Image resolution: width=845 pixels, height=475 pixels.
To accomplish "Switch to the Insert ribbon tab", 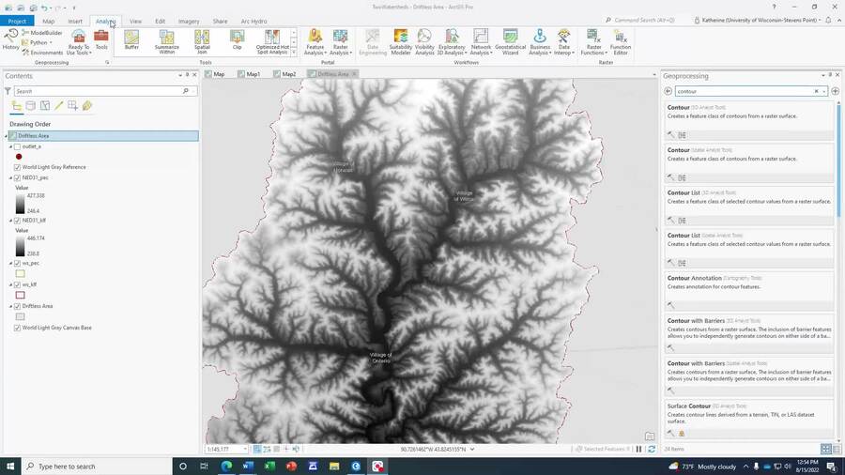I will (75, 21).
